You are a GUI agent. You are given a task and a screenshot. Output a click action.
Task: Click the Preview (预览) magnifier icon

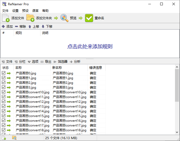[x=64, y=18]
